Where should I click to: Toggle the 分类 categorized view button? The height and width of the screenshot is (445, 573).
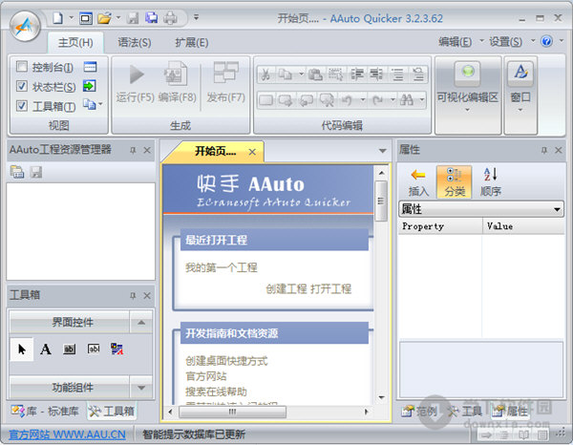(x=455, y=181)
